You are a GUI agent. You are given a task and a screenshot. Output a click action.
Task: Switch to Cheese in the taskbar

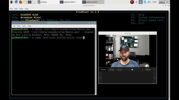pyautogui.click(x=42, y=2)
